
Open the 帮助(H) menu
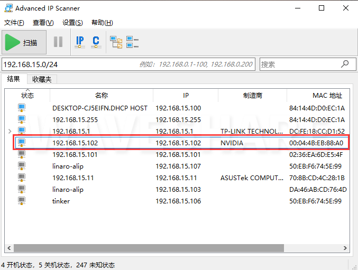[102, 23]
